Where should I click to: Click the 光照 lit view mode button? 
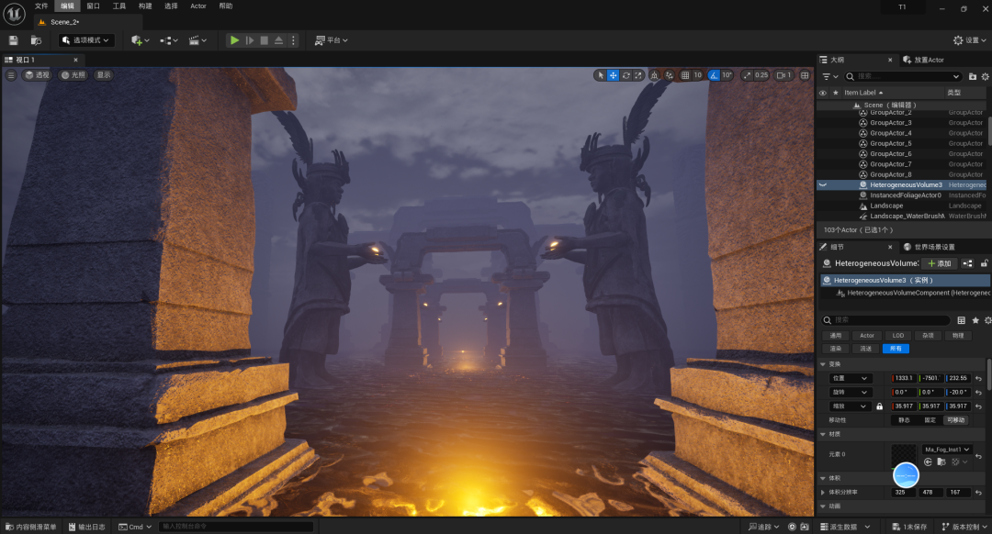pyautogui.click(x=73, y=75)
